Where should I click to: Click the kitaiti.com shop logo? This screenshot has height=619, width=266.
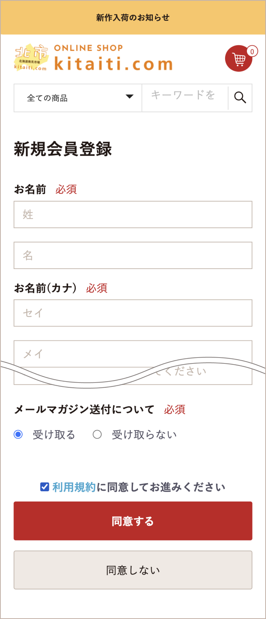click(x=31, y=58)
